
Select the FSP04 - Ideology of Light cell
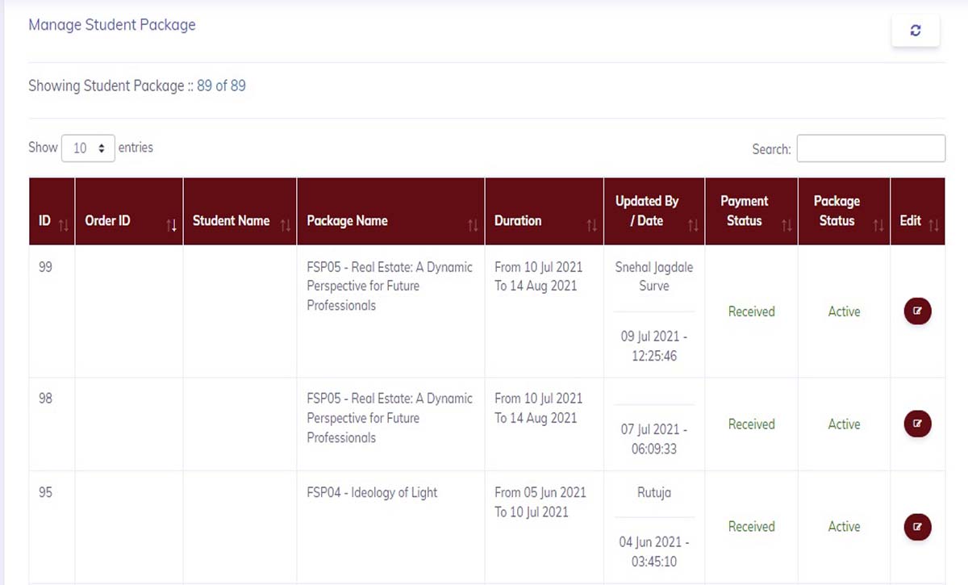click(x=372, y=492)
